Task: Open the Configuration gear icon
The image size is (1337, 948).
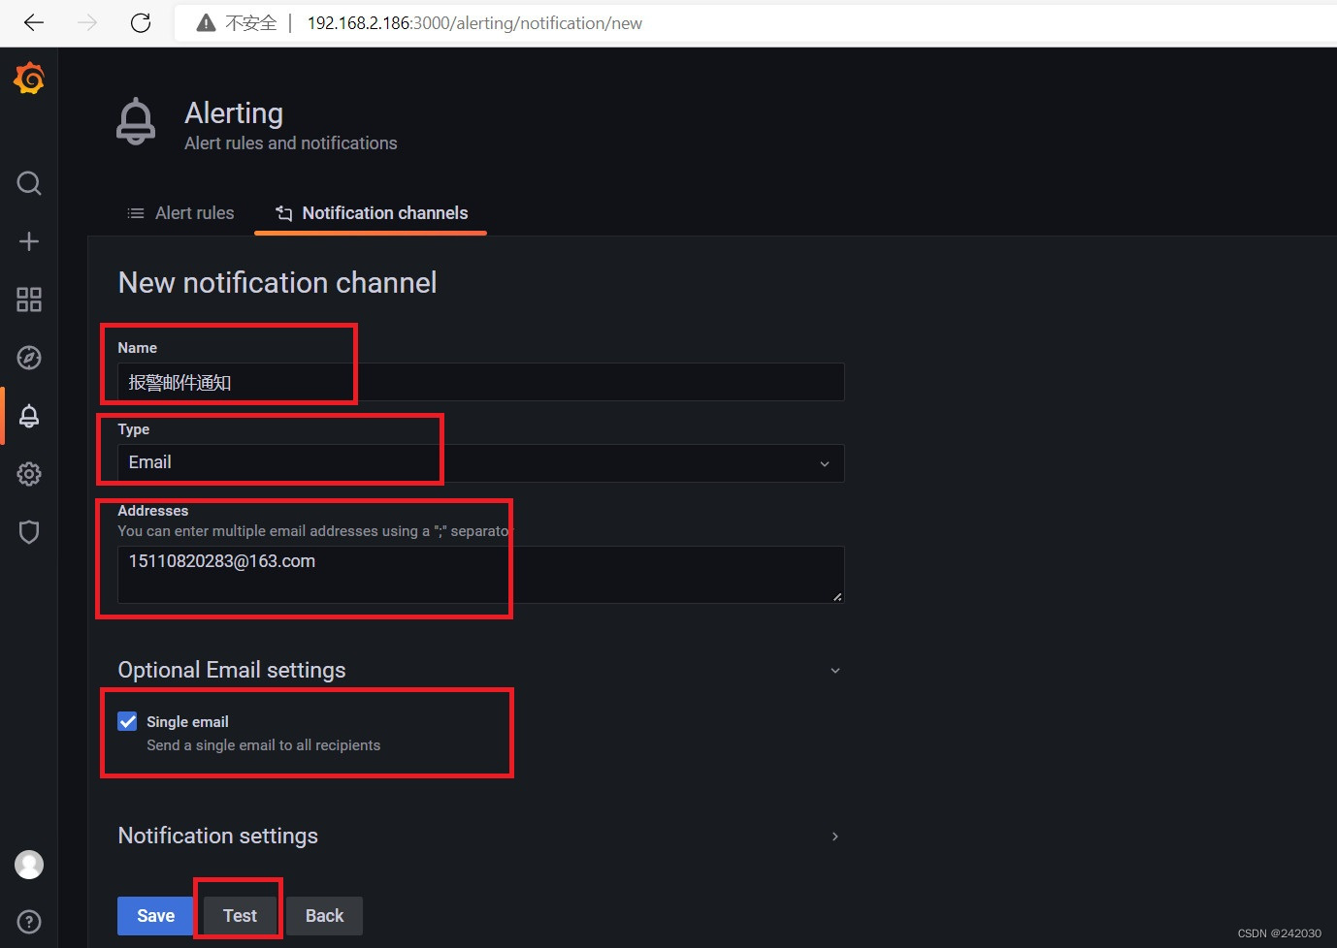Action: 29,474
